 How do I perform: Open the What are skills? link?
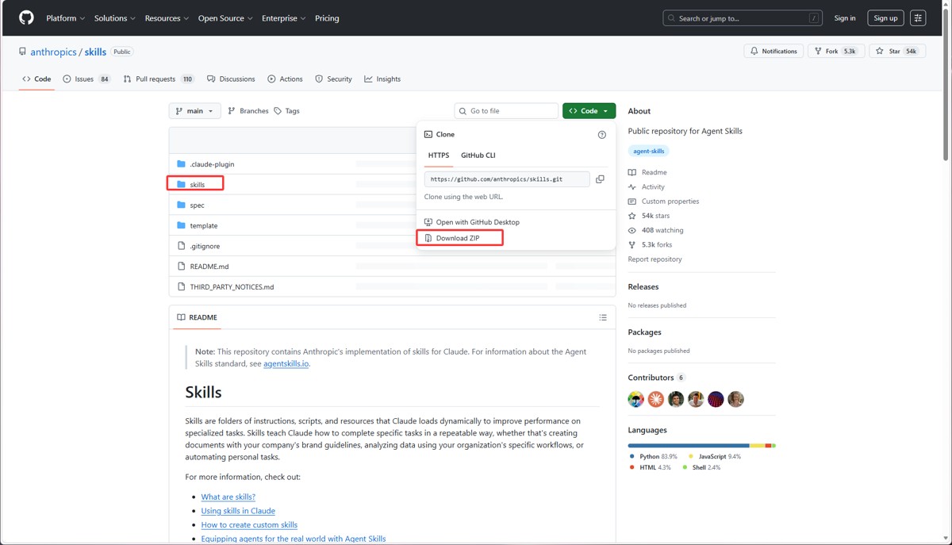coord(228,497)
